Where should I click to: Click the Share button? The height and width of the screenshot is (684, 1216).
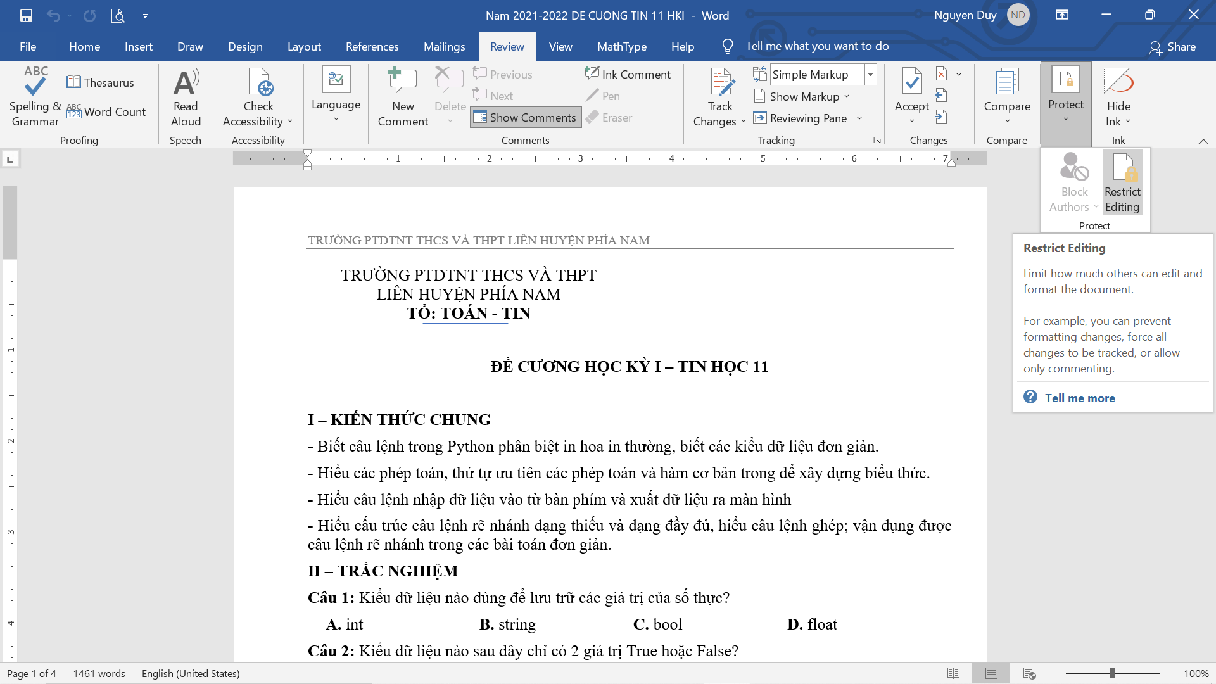tap(1172, 47)
